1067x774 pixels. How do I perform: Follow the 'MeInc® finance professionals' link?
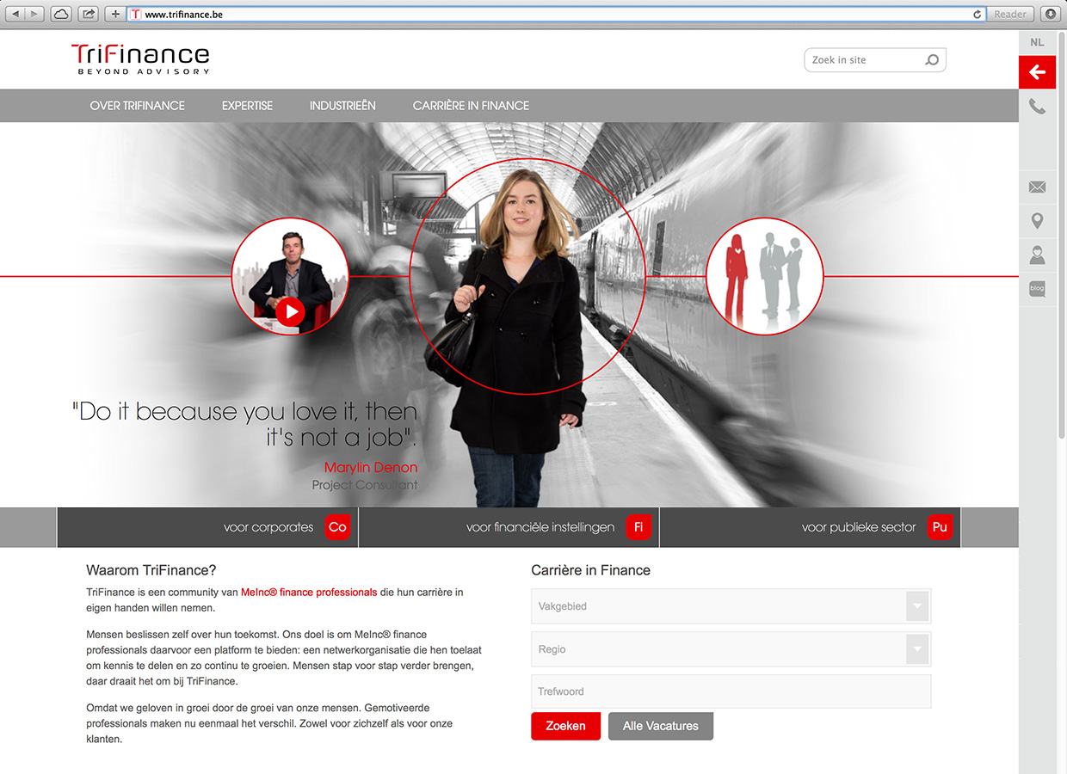(309, 593)
